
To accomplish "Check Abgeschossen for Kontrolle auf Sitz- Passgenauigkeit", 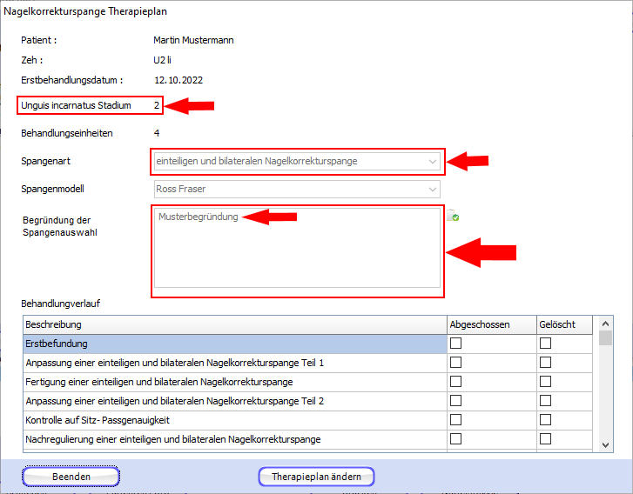I will 455,420.
